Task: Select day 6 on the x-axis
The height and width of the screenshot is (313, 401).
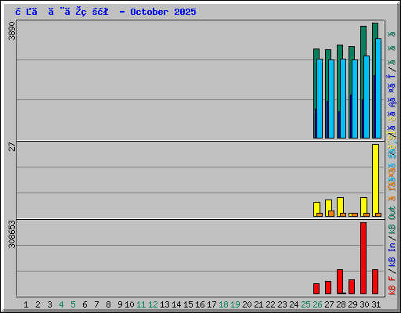Action: [85, 304]
